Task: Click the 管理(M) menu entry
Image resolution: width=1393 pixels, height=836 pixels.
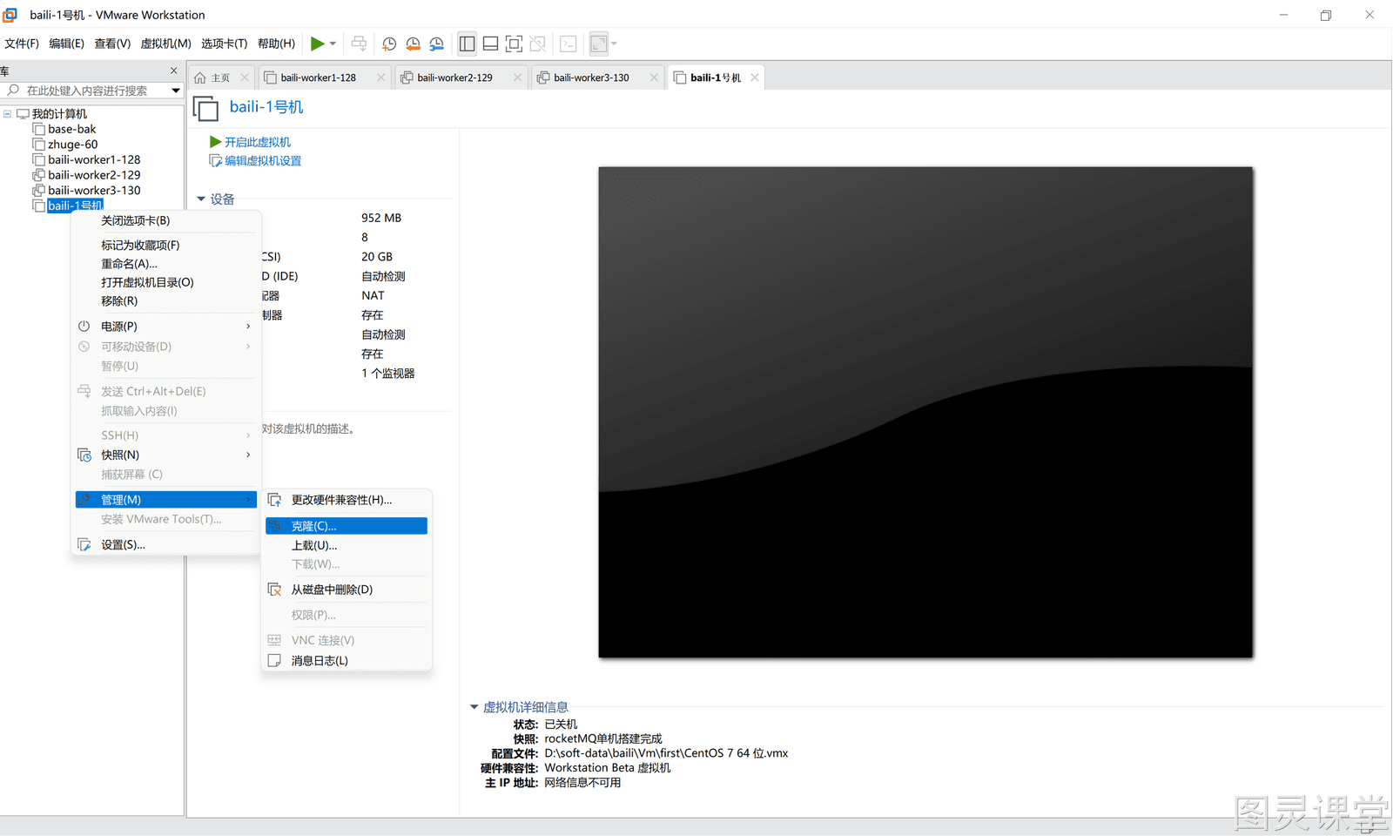Action: 167,500
